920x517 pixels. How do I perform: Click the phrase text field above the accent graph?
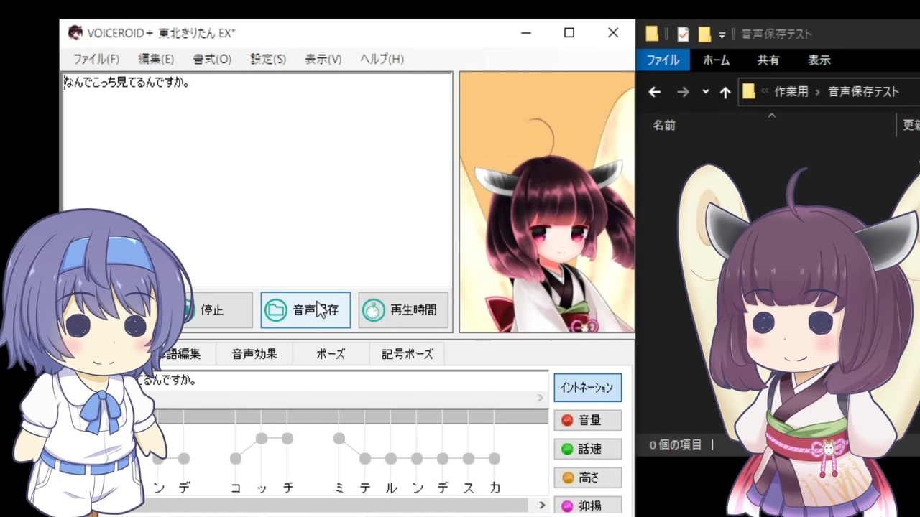coord(341,381)
